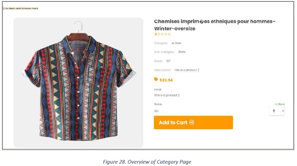Click the back arrow circle icon

point(4,8)
